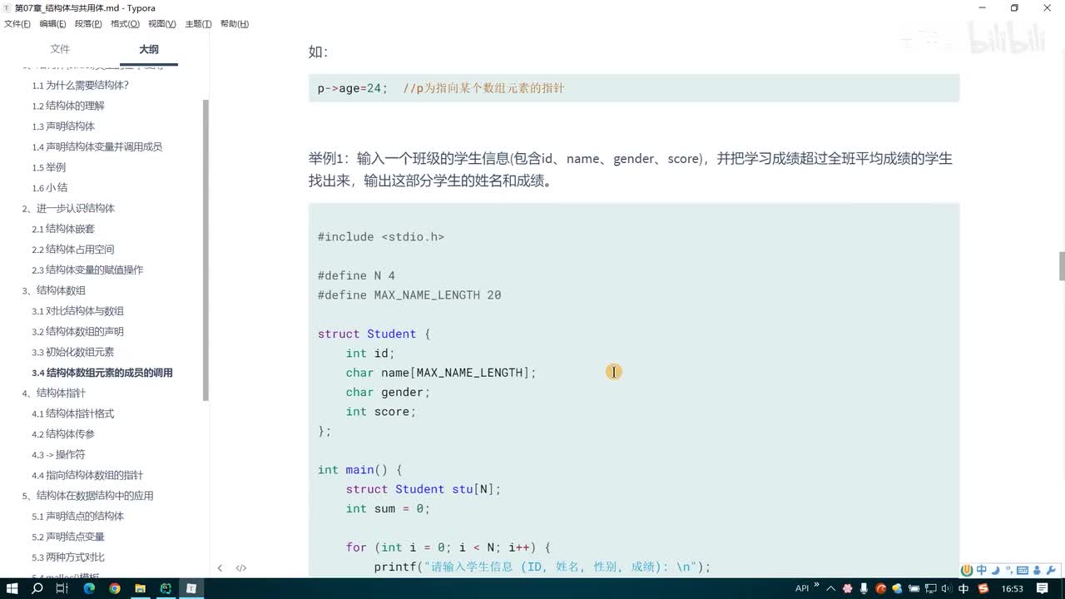Toggle punctuation mode on the IME floating bar

1008,570
